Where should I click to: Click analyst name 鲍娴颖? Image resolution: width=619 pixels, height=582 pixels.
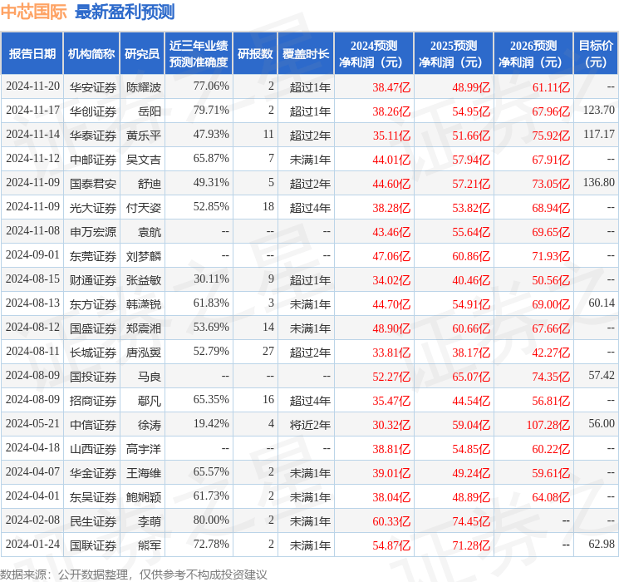[144, 497]
